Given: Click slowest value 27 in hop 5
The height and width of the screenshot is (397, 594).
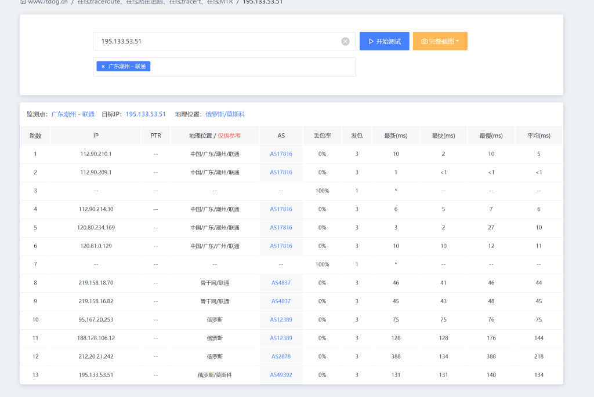Looking at the screenshot, I should point(491,227).
